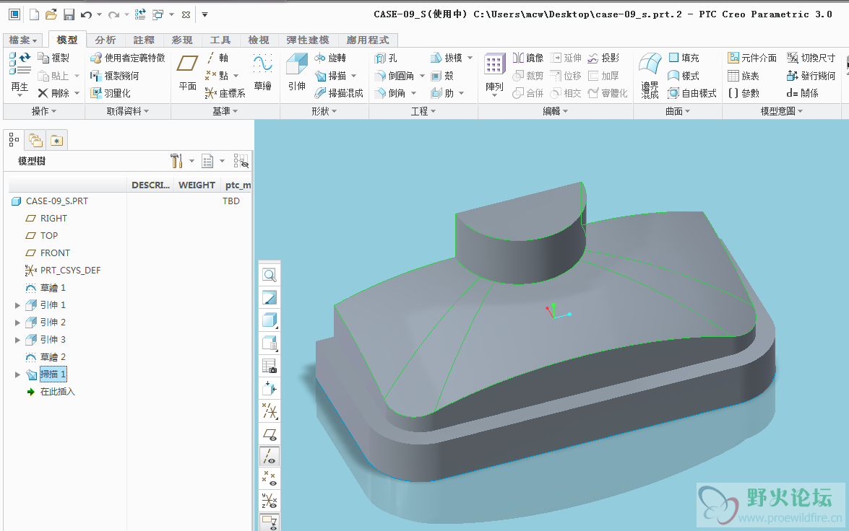Click 使用者定義特徵 button
The image size is (849, 531).
coord(128,58)
